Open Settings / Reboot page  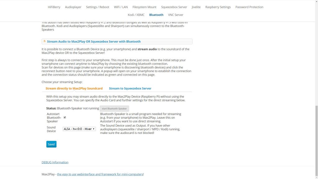click(98, 7)
